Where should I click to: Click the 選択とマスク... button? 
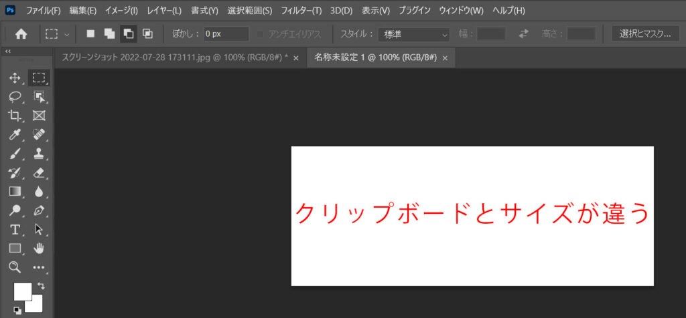click(645, 33)
